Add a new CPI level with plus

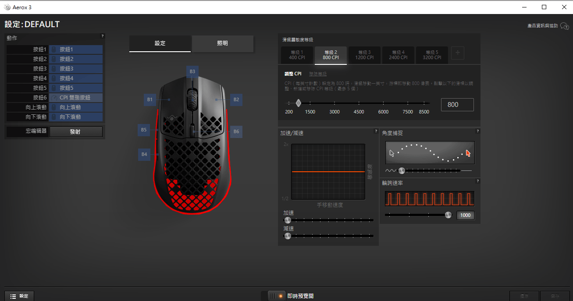[458, 53]
